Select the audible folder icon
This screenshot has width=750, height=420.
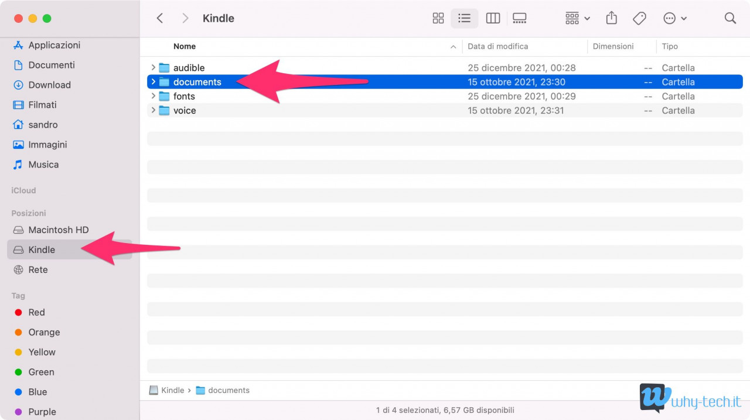[164, 68]
